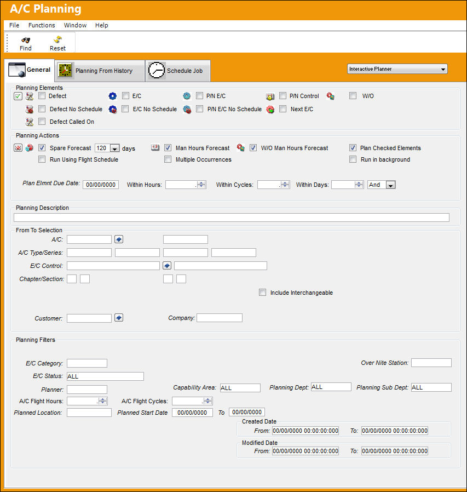Click the W/O Man Hours Forecast icon
The image size is (467, 492).
(x=240, y=147)
